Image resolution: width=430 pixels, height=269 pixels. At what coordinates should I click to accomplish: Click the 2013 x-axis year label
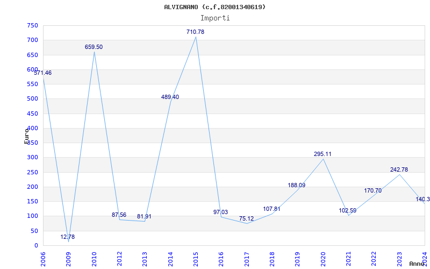coord(145,259)
